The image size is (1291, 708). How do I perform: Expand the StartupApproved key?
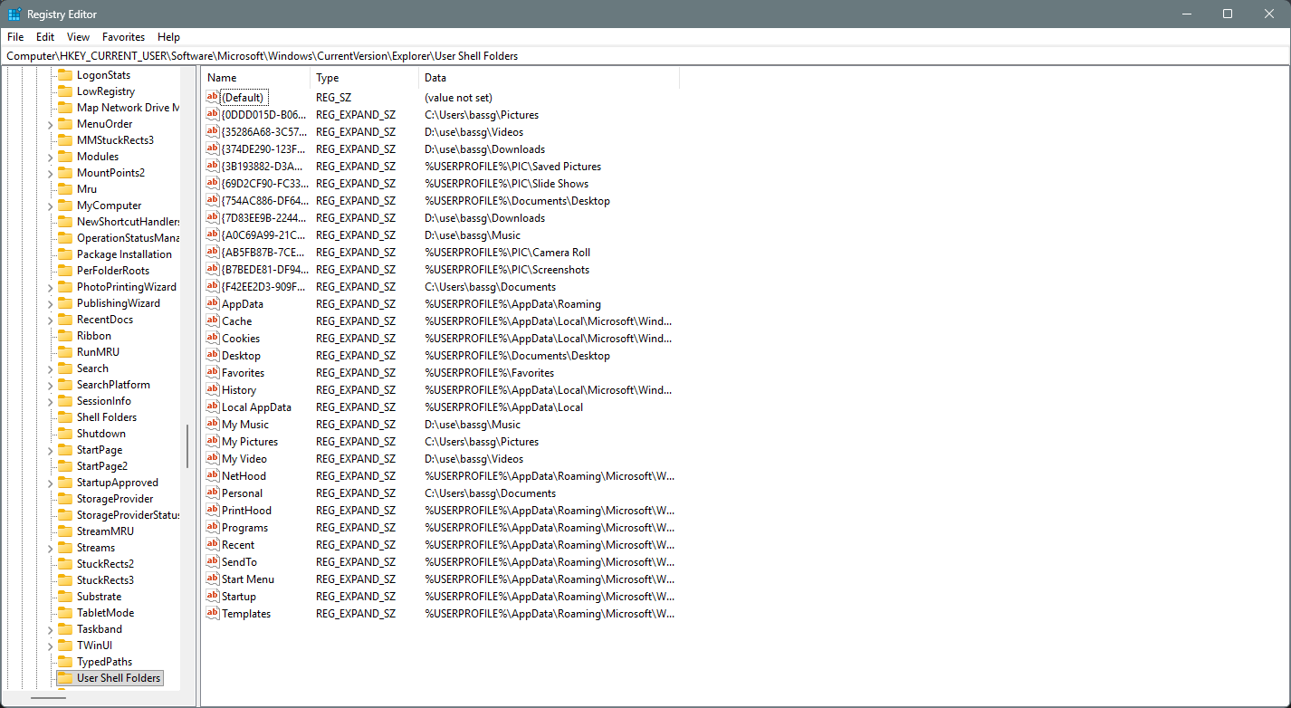tap(50, 483)
